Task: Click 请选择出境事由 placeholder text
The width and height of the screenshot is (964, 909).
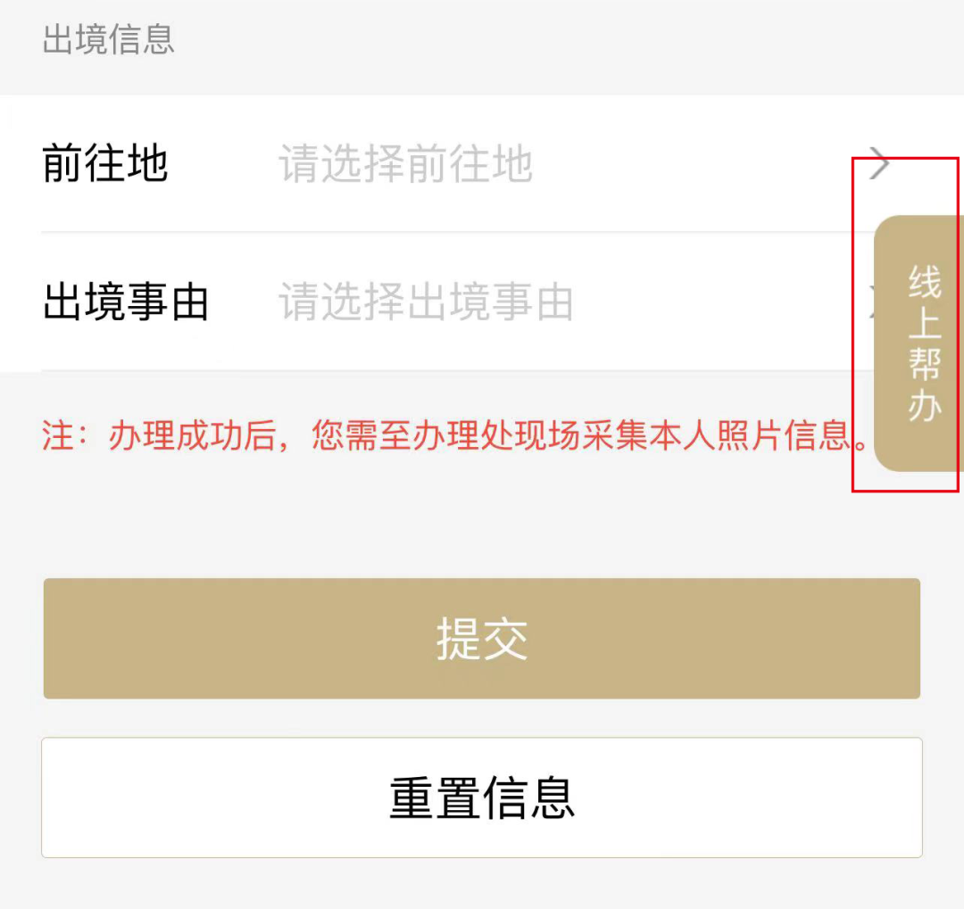Action: click(424, 303)
